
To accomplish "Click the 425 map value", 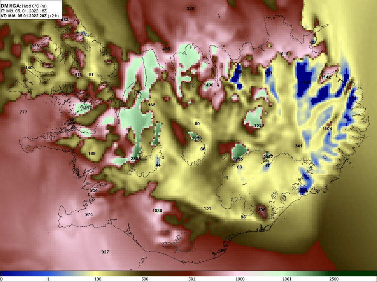I will click(x=166, y=49).
